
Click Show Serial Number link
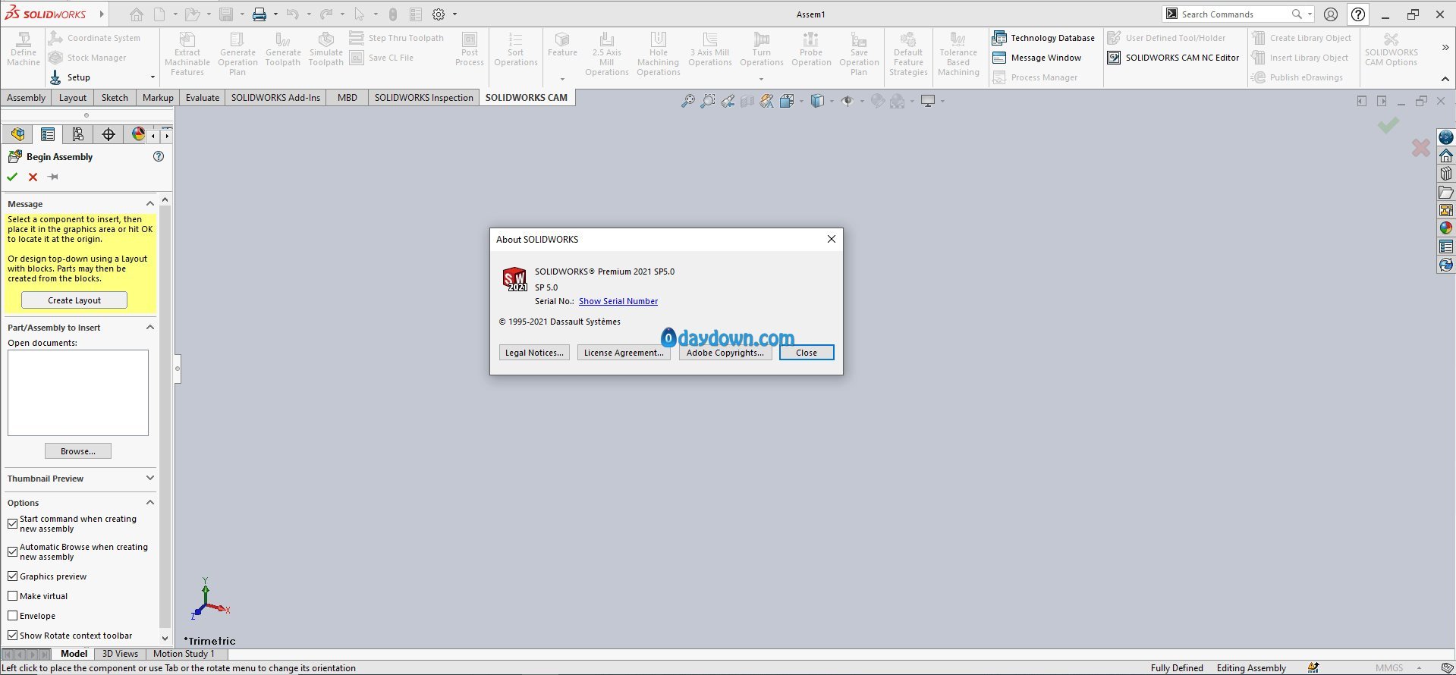pos(618,301)
